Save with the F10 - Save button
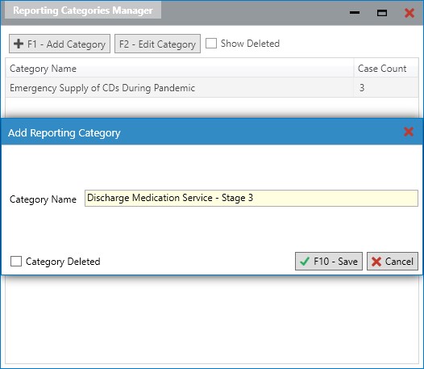Viewport: 424px width, 369px height. click(x=329, y=262)
